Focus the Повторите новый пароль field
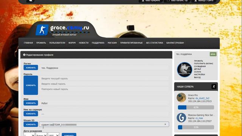This screenshot has height=136, width=242. coord(104,89)
